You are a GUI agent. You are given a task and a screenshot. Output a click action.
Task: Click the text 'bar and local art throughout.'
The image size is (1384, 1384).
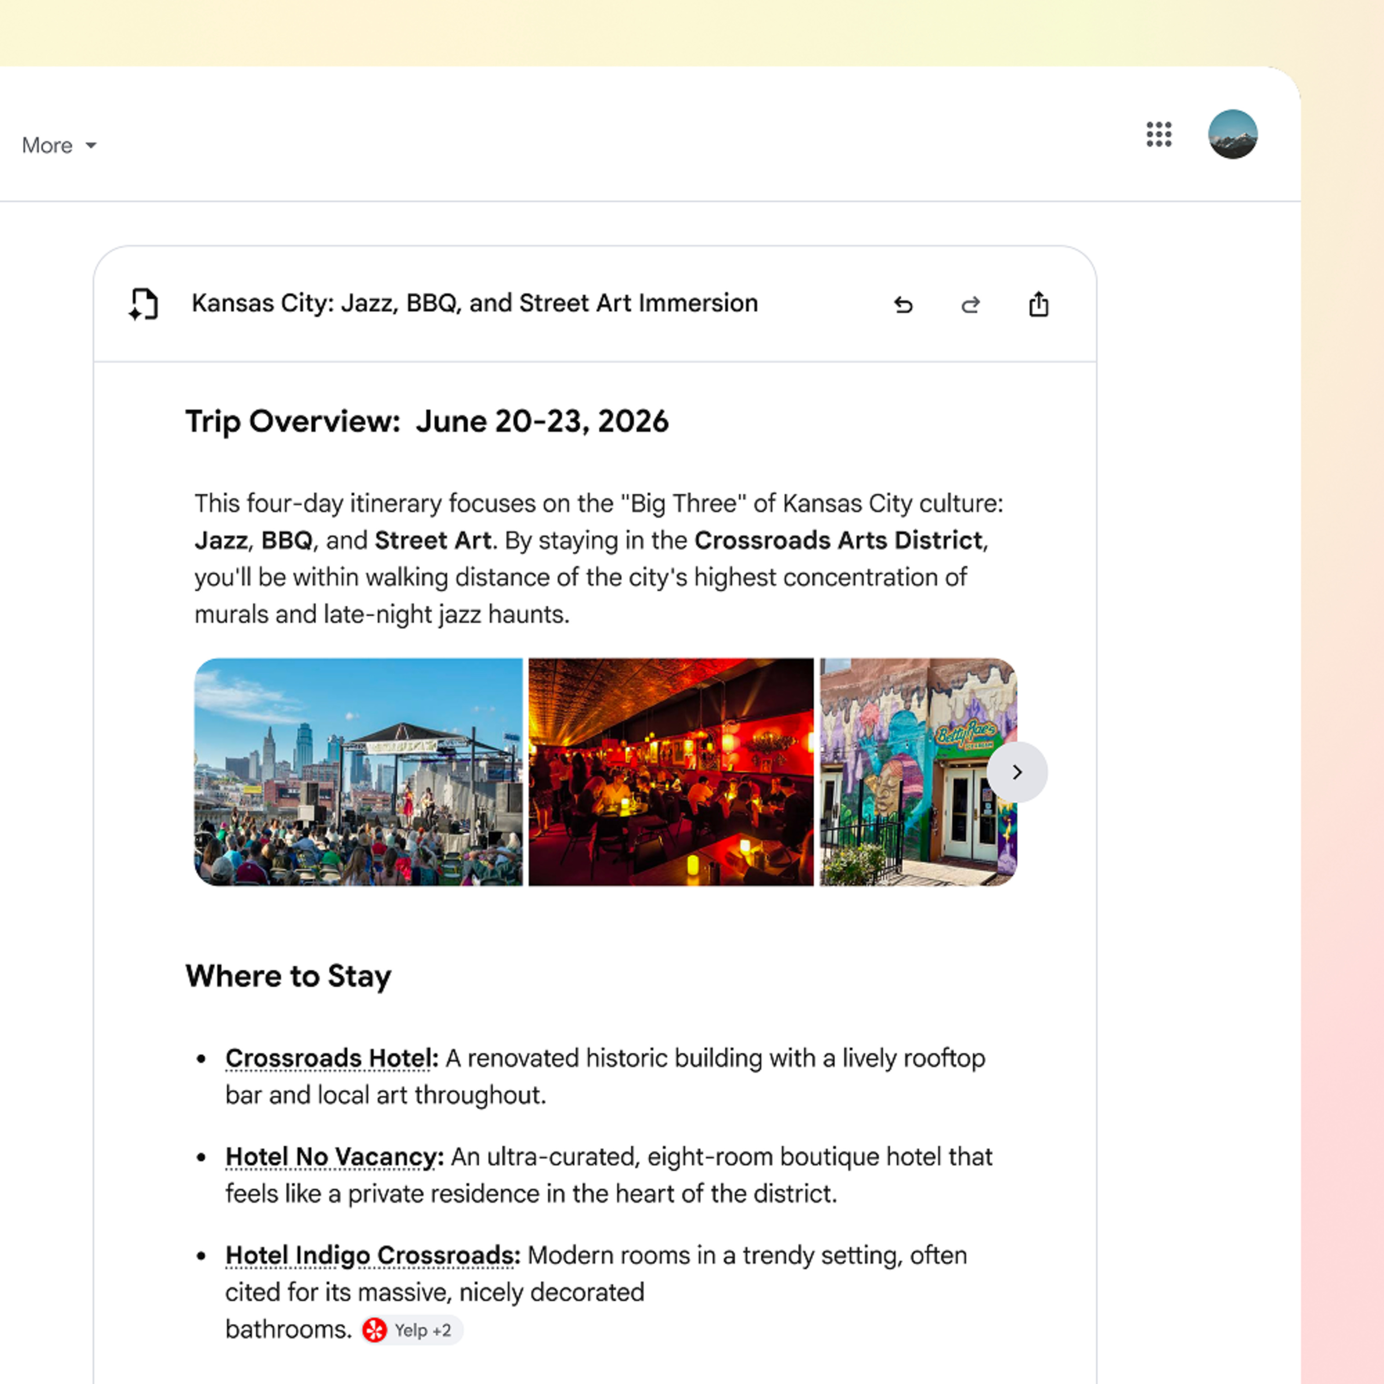tap(385, 1095)
